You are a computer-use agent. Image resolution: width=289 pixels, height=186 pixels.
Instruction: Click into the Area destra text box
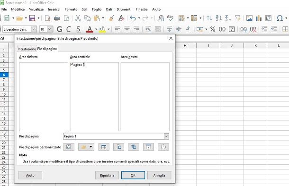145,97
